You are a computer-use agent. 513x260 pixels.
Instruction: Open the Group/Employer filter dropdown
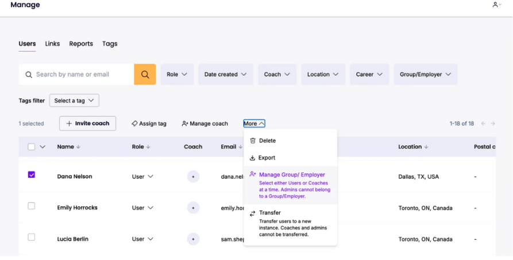(x=425, y=75)
